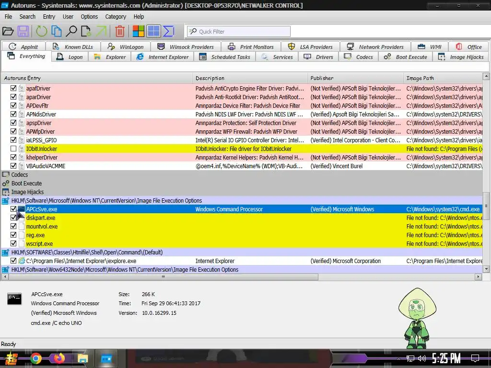Click the vertical scrollbar down arrow

pos(486,269)
